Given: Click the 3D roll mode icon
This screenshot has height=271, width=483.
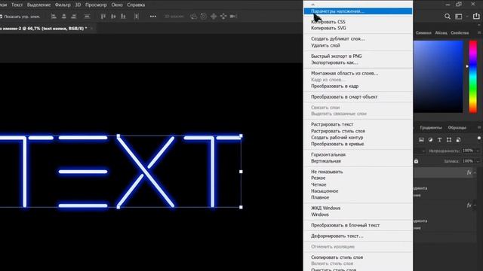Looking at the screenshot, I should point(203,17).
